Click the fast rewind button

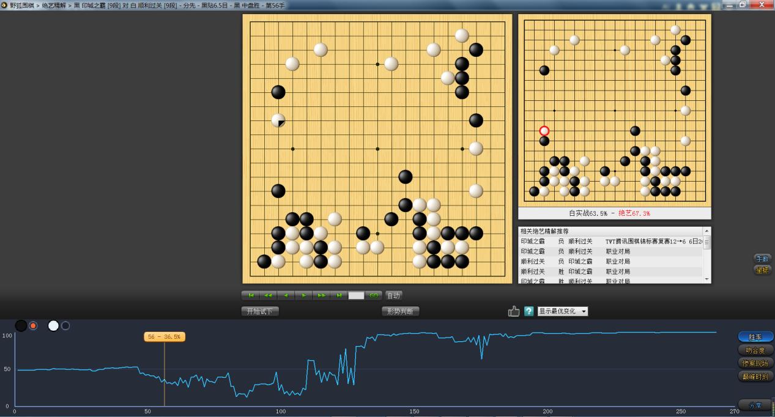coord(268,295)
